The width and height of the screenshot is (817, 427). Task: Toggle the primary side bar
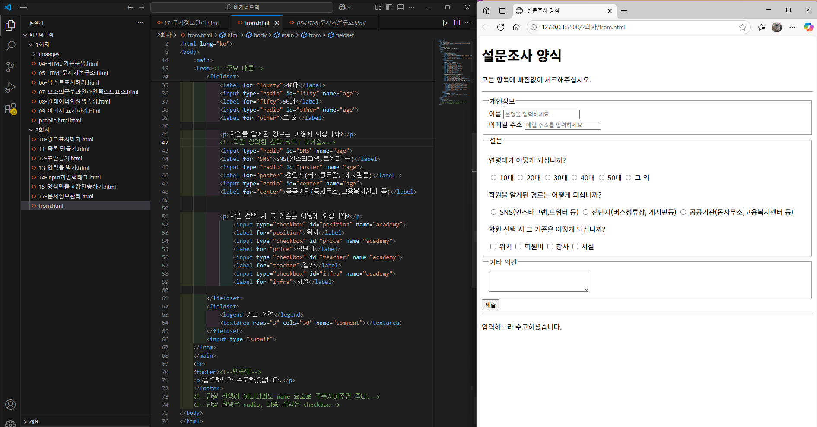click(x=389, y=7)
